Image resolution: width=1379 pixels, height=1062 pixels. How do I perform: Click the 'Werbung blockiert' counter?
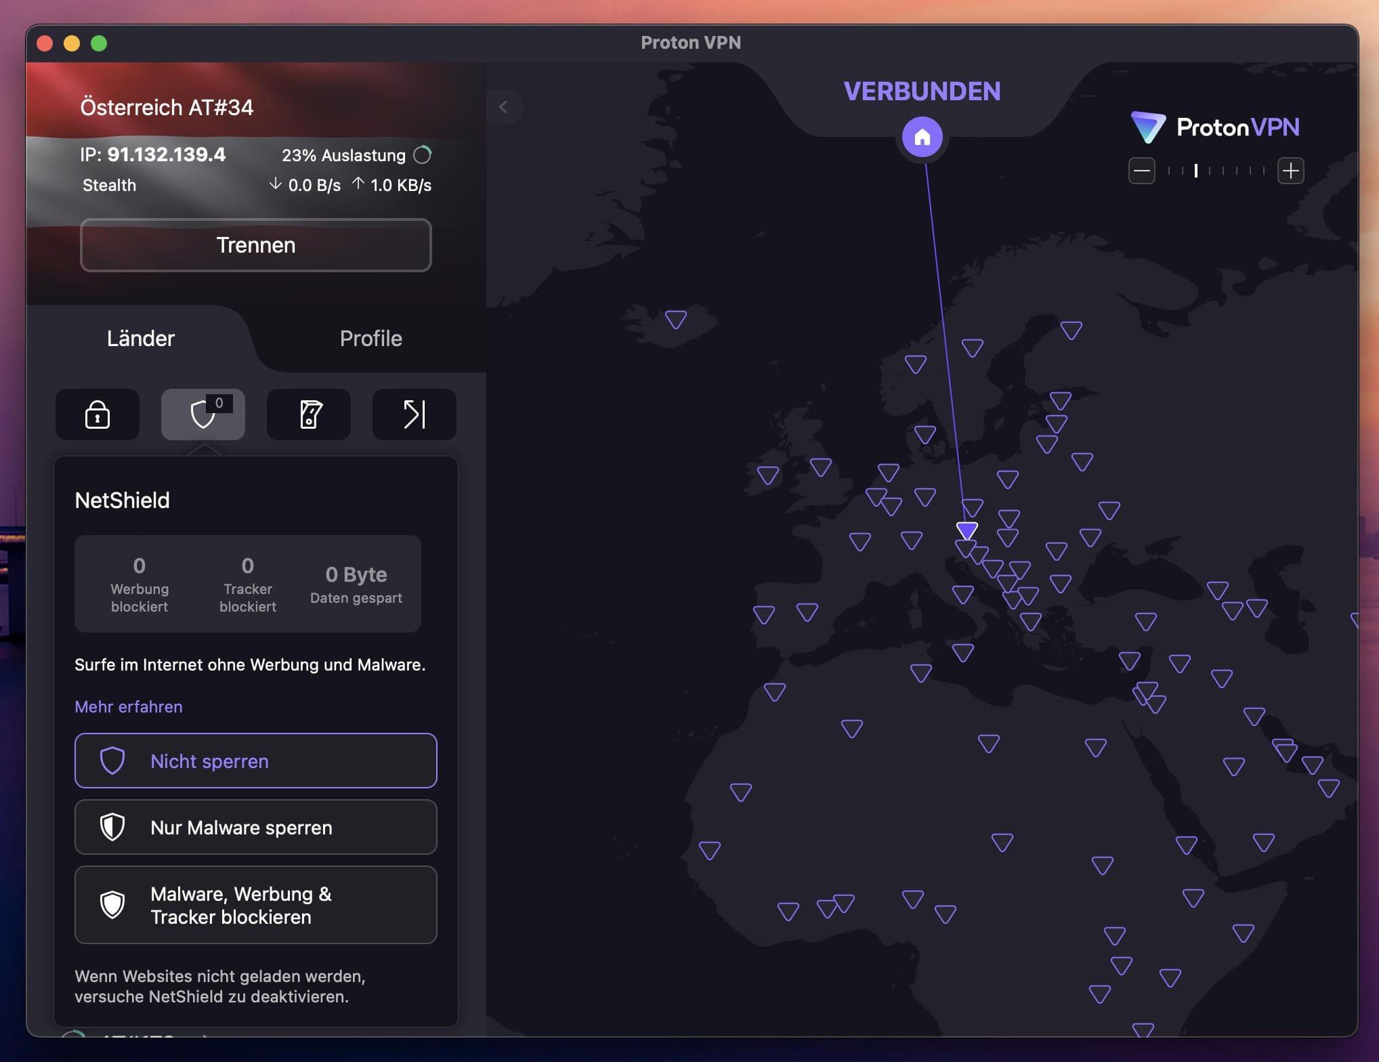pyautogui.click(x=140, y=584)
